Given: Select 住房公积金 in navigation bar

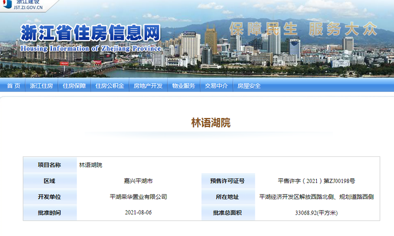Looking at the screenshot, I should [110, 86].
